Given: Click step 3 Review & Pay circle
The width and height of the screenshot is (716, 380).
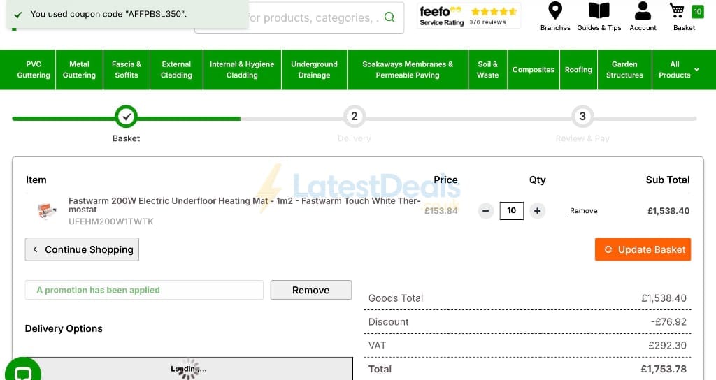Looking at the screenshot, I should [x=582, y=117].
